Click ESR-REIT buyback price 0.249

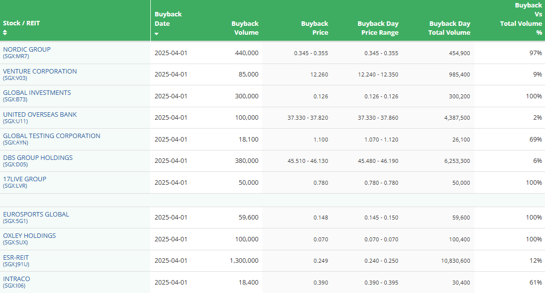pos(321,261)
